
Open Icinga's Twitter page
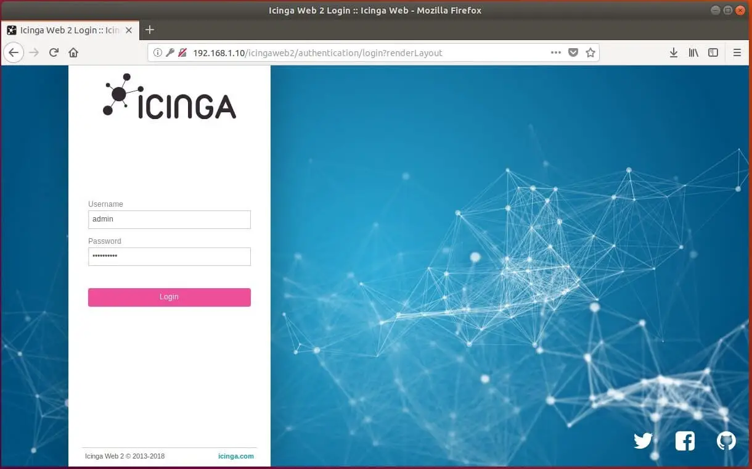[643, 441]
